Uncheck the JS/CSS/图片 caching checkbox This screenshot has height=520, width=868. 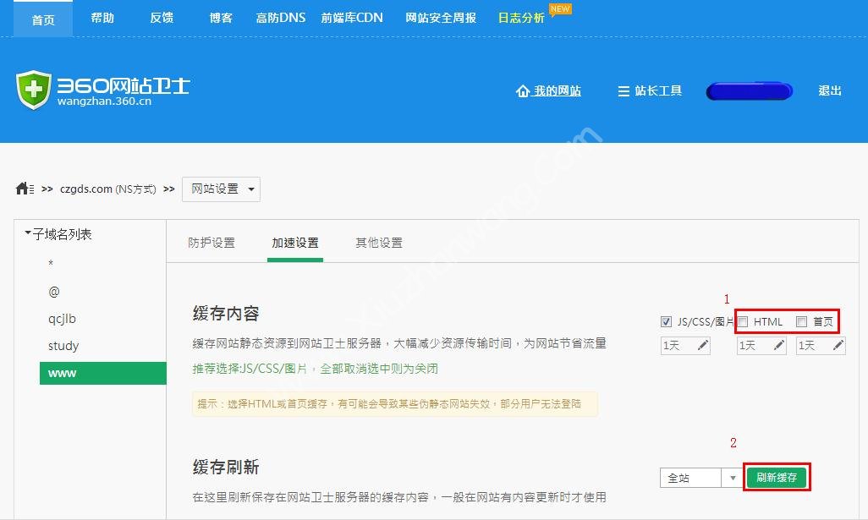tap(666, 321)
